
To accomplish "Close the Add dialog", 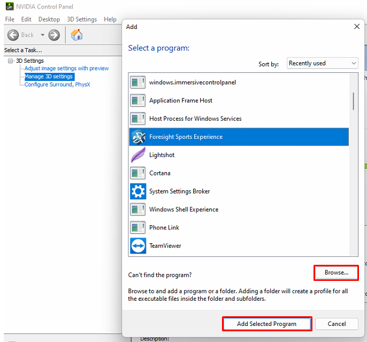I will tap(357, 26).
